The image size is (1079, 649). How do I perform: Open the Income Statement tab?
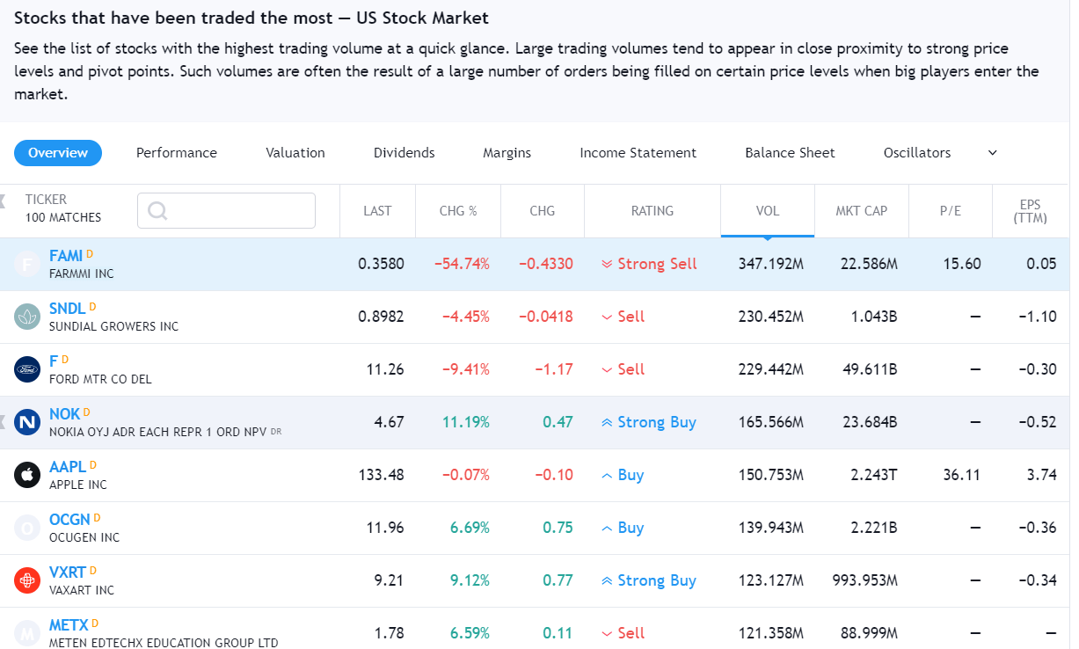click(x=638, y=153)
